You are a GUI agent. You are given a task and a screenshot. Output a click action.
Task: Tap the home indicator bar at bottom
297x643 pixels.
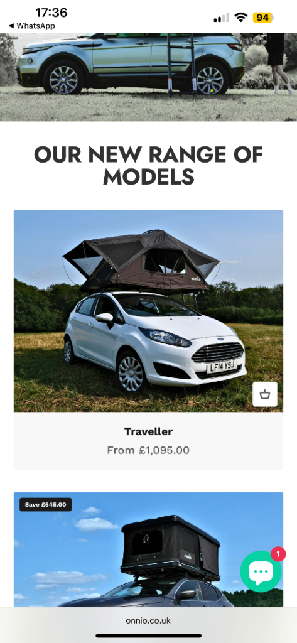pos(148,636)
